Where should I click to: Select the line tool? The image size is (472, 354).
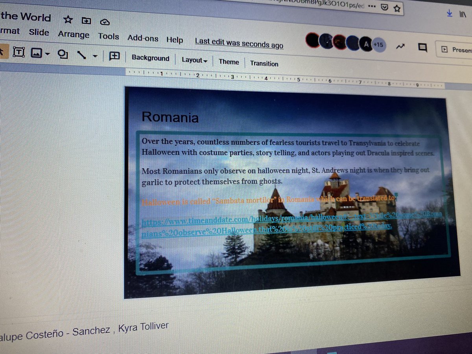81,55
